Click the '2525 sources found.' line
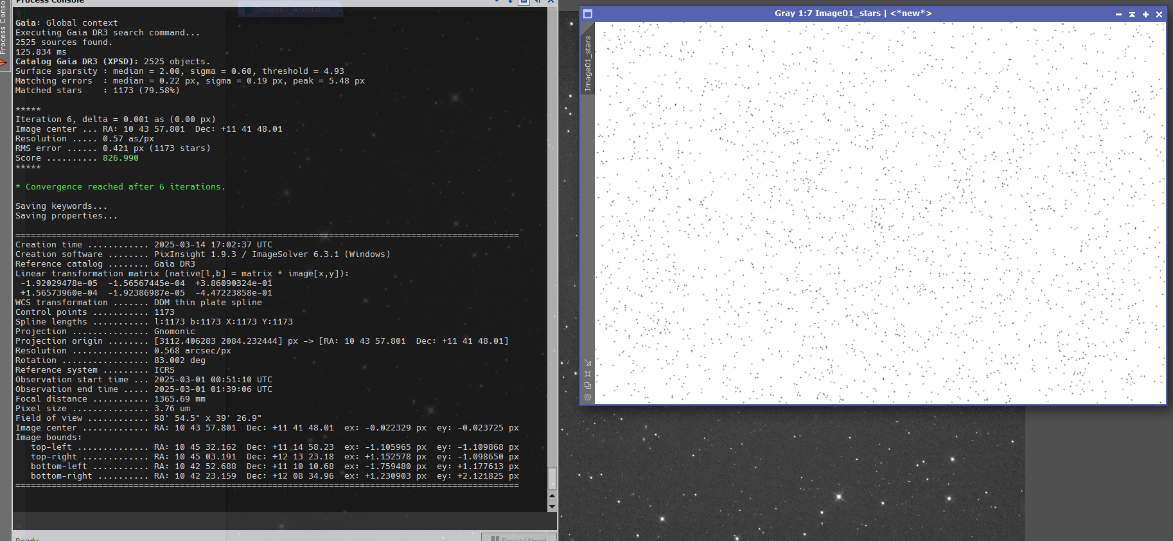This screenshot has width=1173, height=541. [x=64, y=42]
